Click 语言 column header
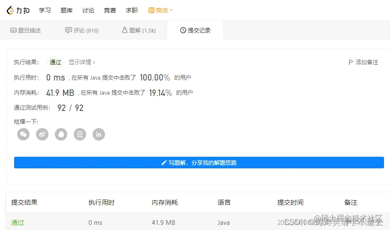390x230 pixels. click(x=224, y=203)
